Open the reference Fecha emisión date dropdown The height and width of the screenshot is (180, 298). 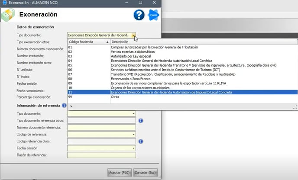(x=133, y=148)
